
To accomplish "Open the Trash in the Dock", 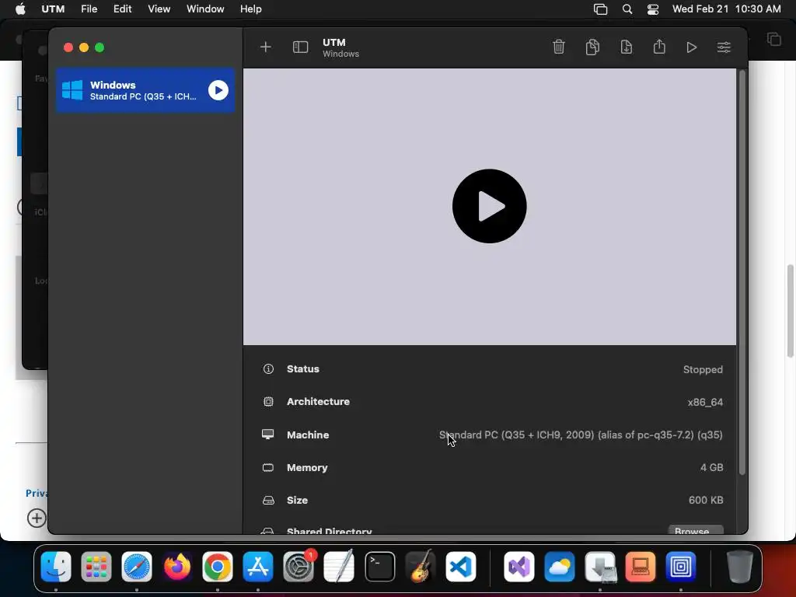I will coord(739,567).
